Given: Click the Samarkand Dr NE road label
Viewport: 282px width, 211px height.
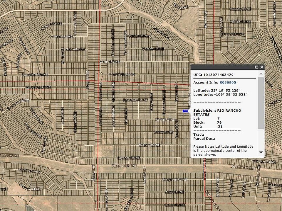Looking at the screenshot, I should (35, 75).
